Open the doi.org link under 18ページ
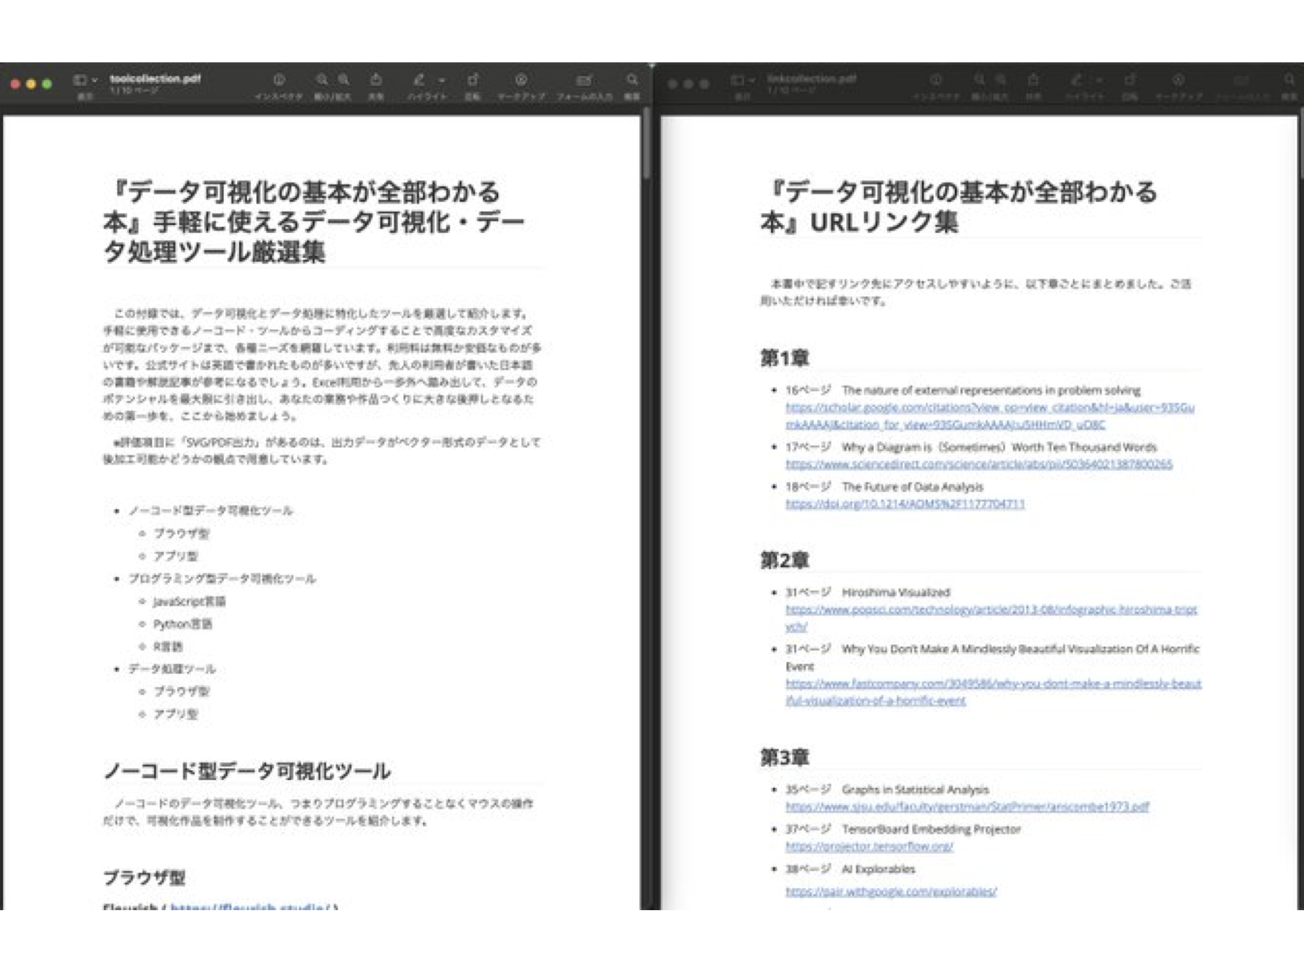This screenshot has height=978, width=1304. 905,504
